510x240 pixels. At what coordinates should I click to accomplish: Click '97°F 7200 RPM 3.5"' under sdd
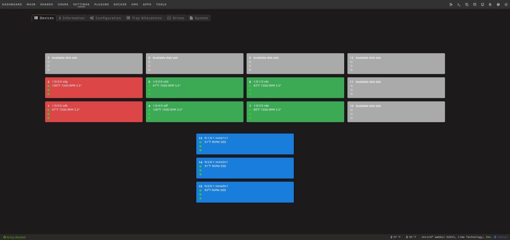tap(167, 86)
